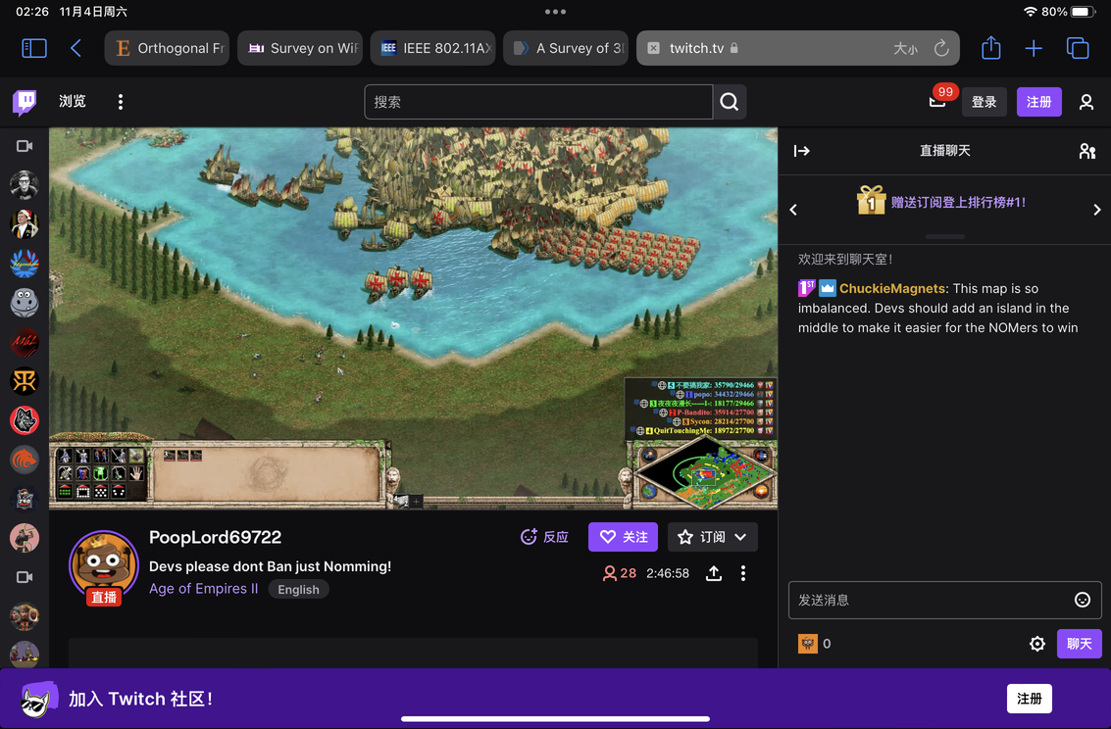Open the orange beast logo channel in sidebar
The image size is (1111, 729).
[25, 461]
